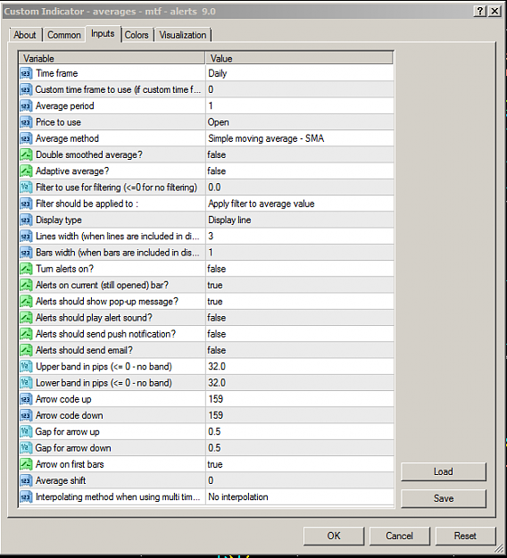Open the Colors tab
The image size is (507, 558).
click(137, 35)
